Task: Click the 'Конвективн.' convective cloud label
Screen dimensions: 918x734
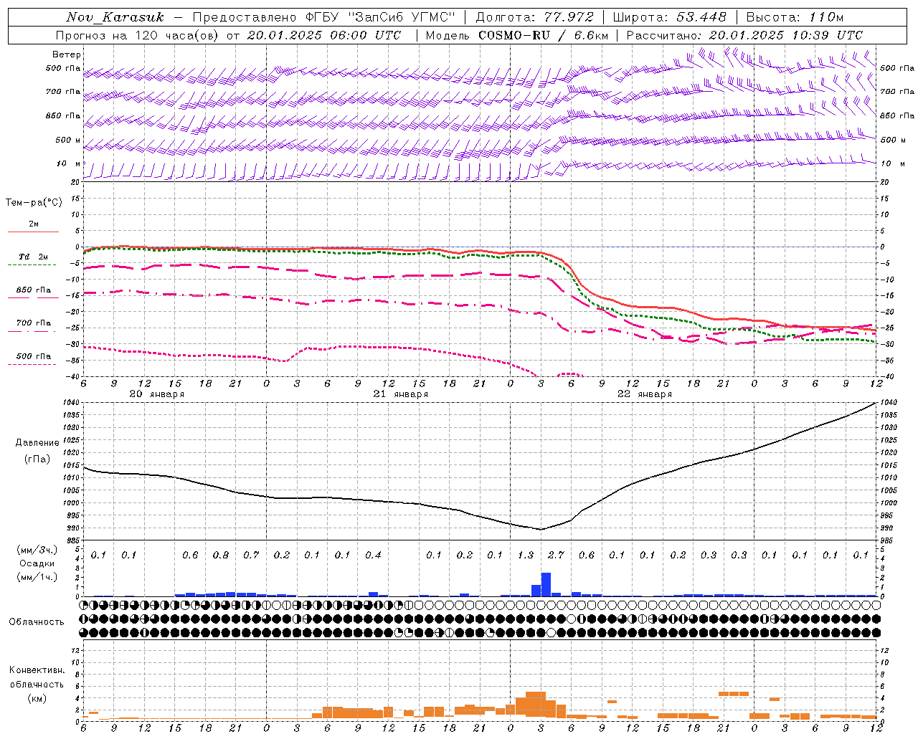Action: pyautogui.click(x=37, y=670)
